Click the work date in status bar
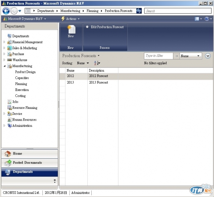The width and height of the screenshot is (214, 197). pyautogui.click(x=56, y=193)
